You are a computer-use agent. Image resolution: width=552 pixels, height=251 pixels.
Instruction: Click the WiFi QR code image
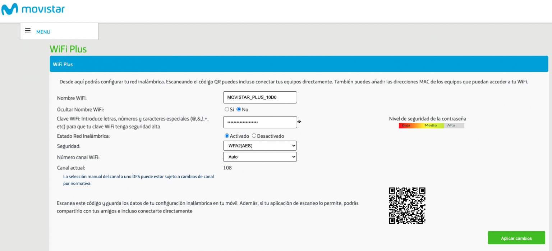pos(407,206)
